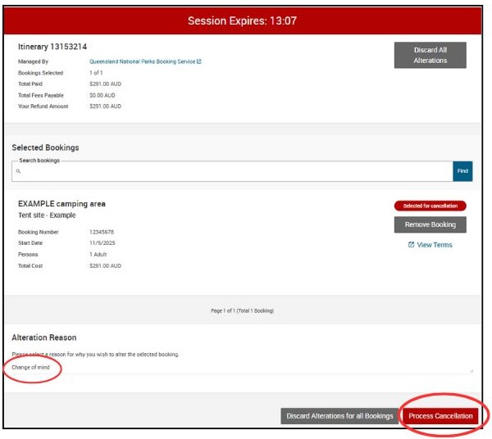This screenshot has height=439, width=492.
Task: Click the Selected for cancellation badge
Action: (430, 206)
